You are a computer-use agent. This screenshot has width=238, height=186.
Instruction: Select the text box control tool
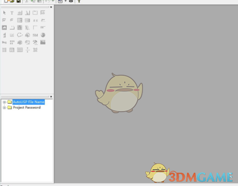[43, 12]
